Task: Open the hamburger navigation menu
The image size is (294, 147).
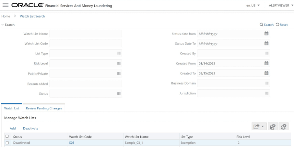Action: 6,5
